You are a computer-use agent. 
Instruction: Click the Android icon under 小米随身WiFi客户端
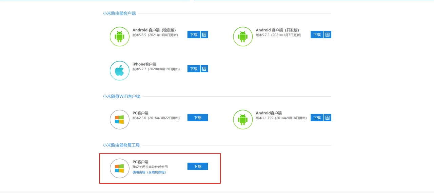pos(243,120)
